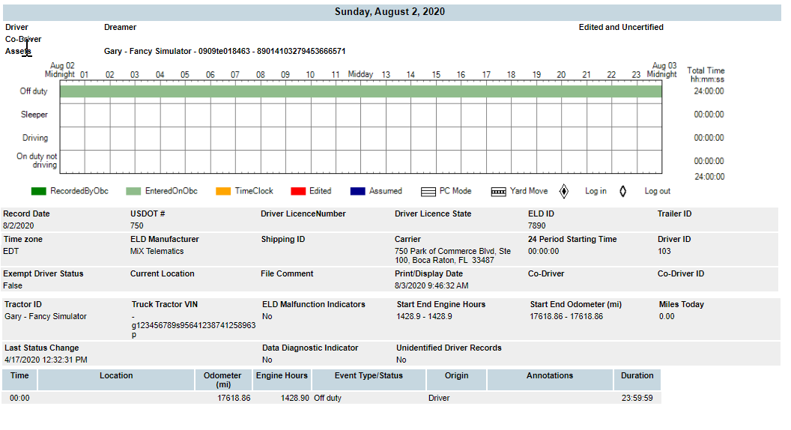Click the engine hours range 1428.9 - 1428.9

424,316
